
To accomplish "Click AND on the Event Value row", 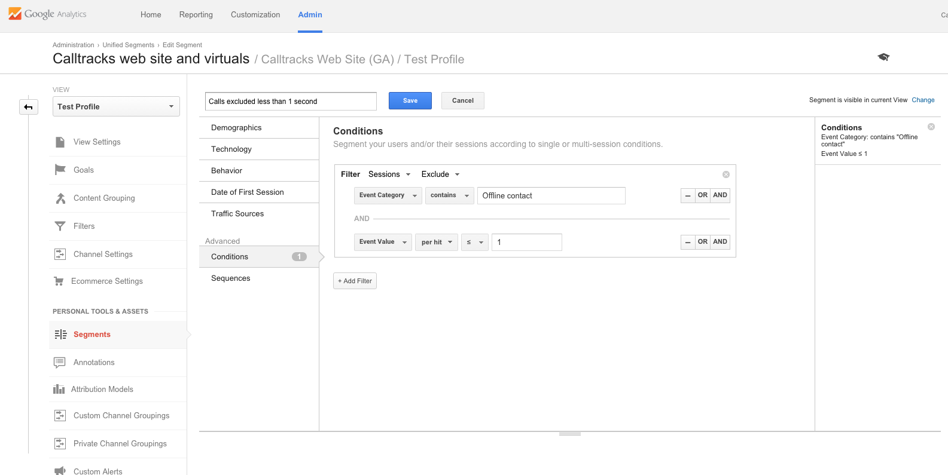I will (x=720, y=242).
